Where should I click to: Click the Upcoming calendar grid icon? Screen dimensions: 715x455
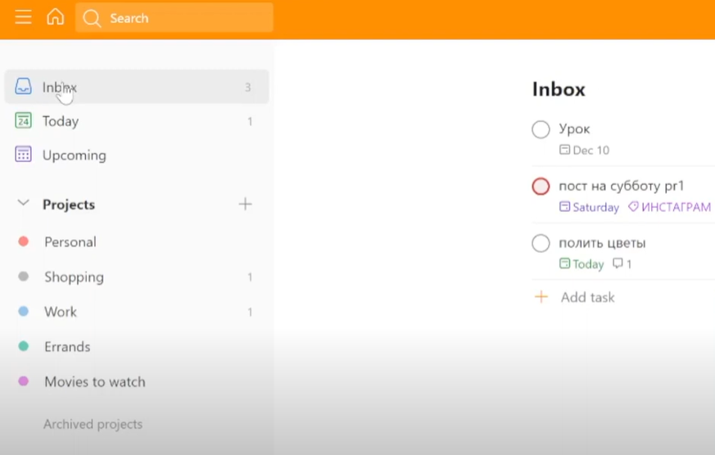click(23, 155)
